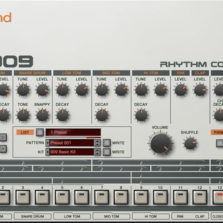Click the Rim Level knob
The image size is (223, 223).
click(x=180, y=90)
